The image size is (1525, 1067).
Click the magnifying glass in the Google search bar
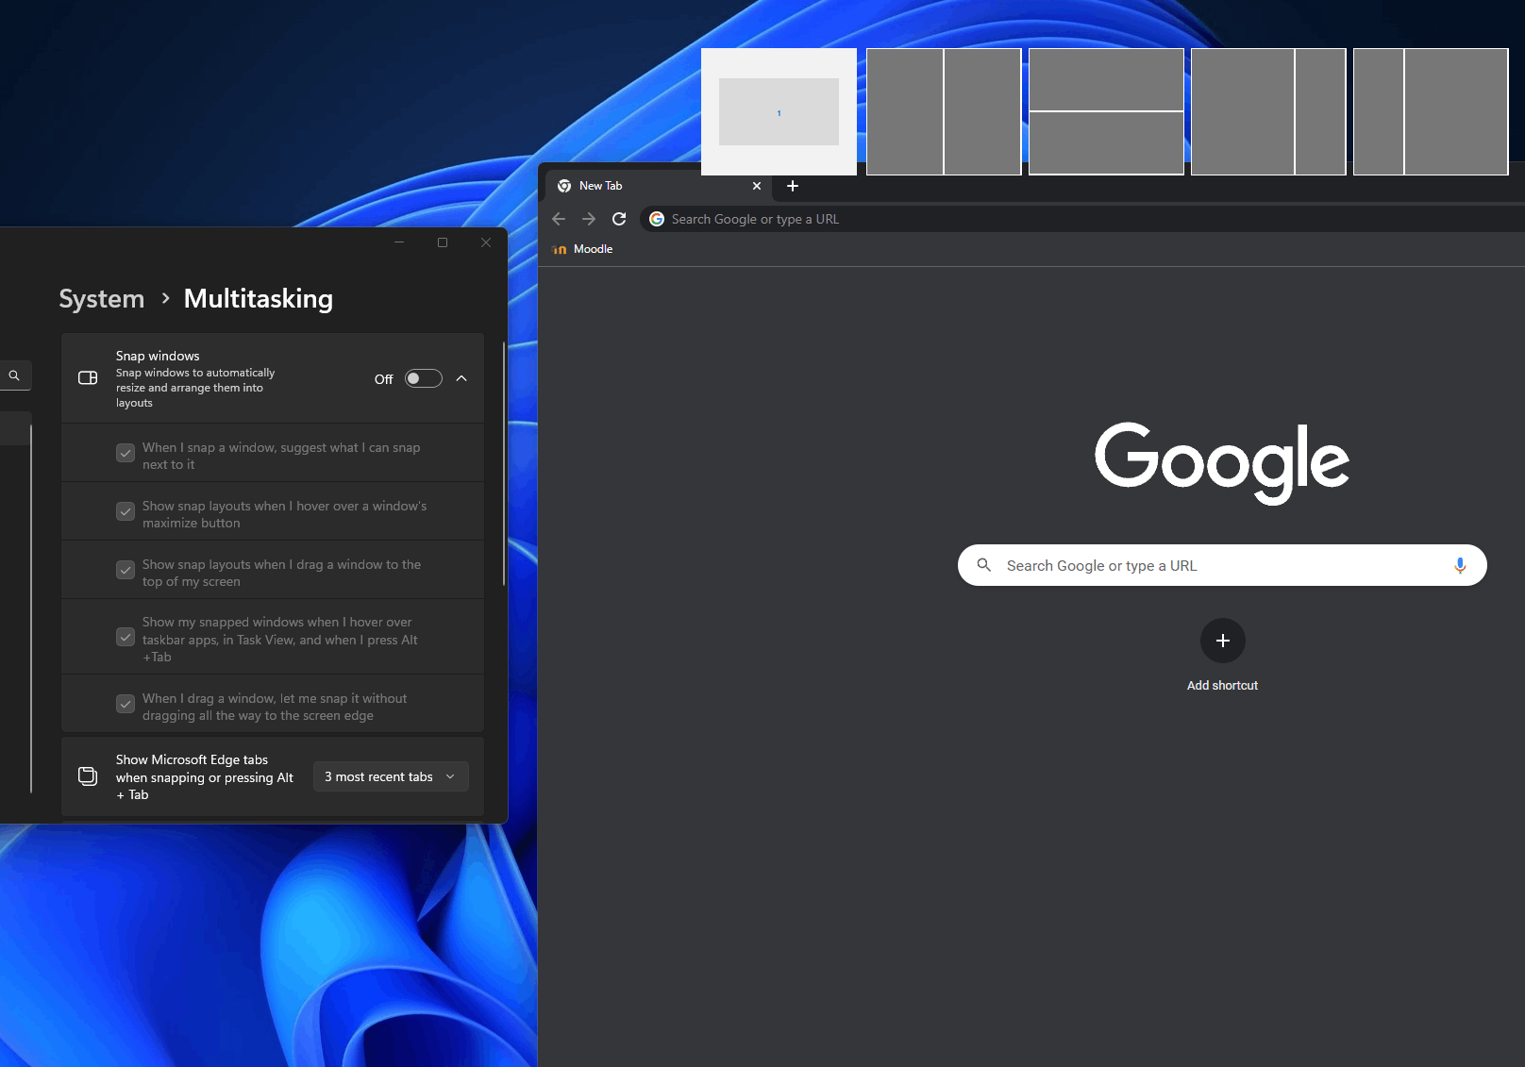point(983,565)
